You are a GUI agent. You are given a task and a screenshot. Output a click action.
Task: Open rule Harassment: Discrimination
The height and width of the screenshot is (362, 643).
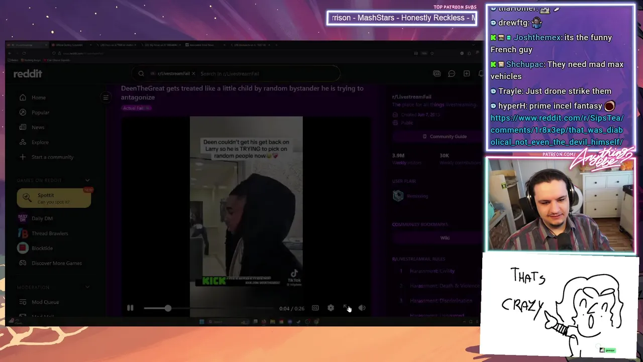click(441, 301)
